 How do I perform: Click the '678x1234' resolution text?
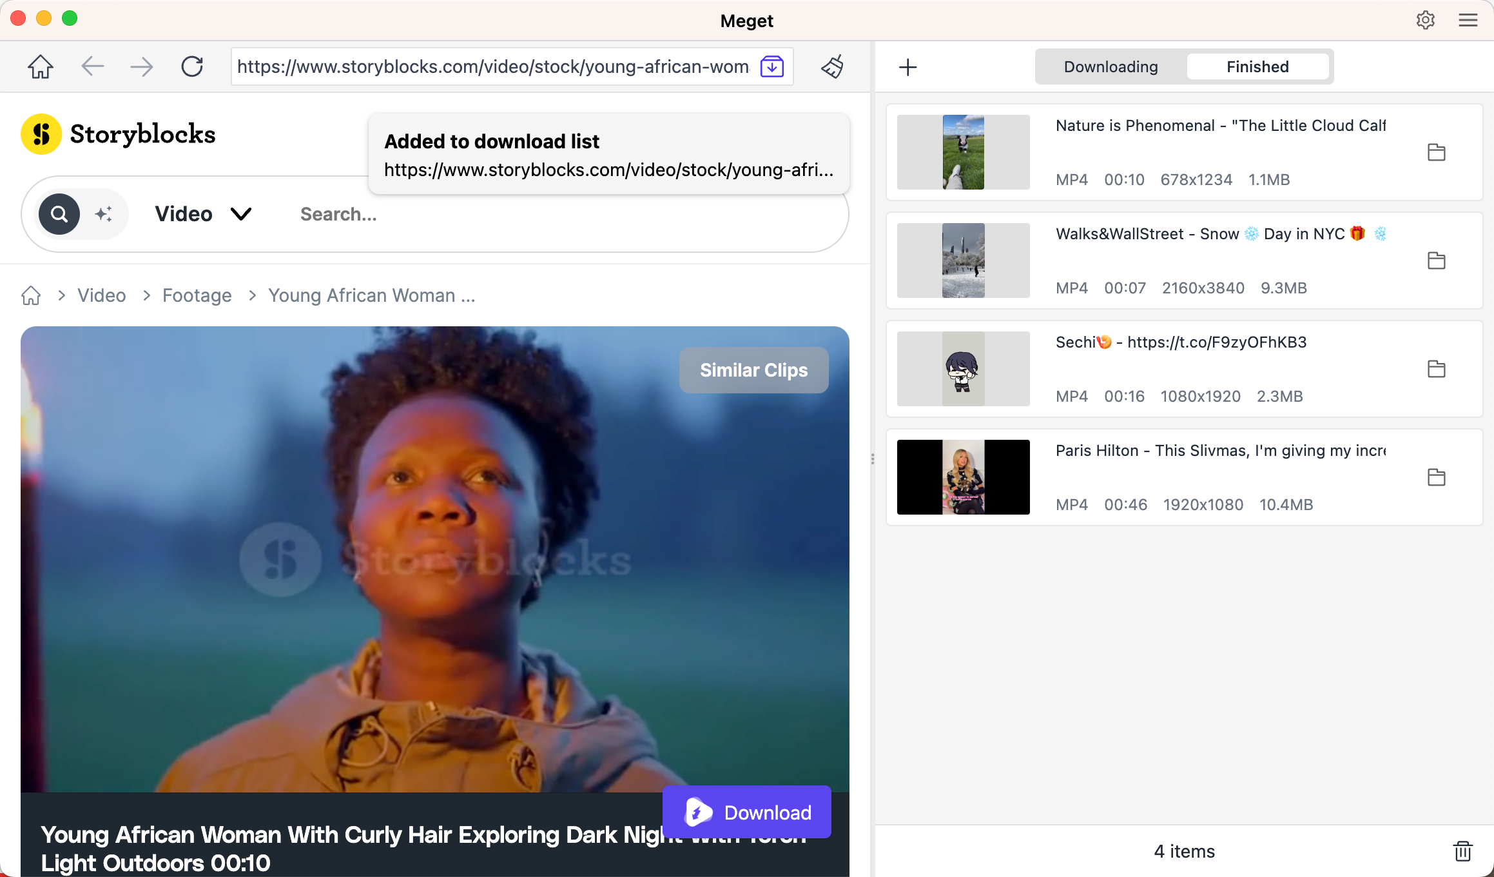coord(1196,180)
